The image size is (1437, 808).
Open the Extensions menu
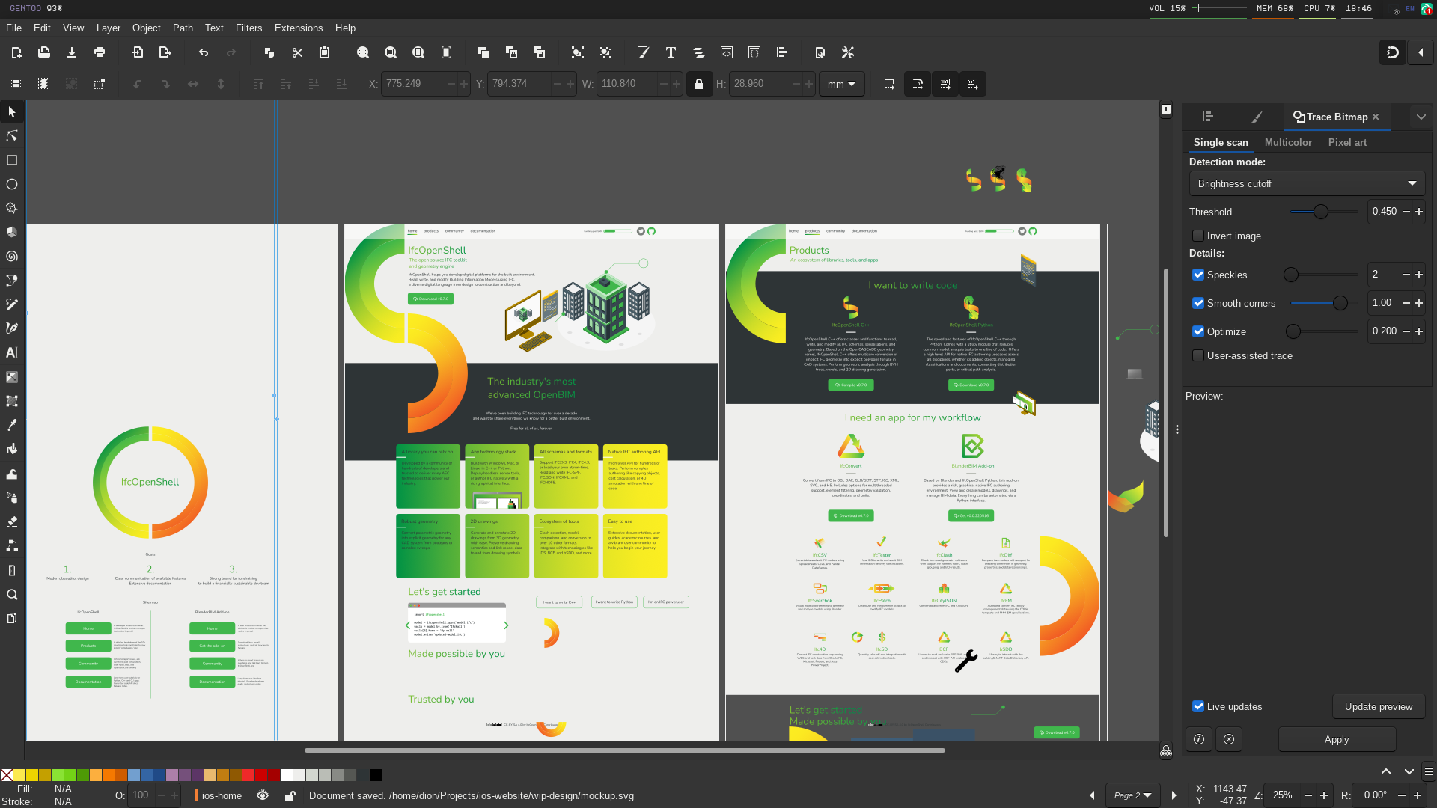(x=299, y=28)
